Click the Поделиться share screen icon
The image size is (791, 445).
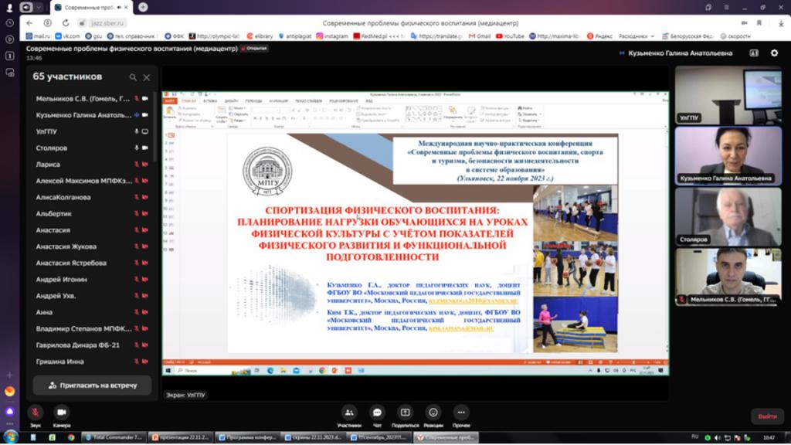(x=405, y=413)
